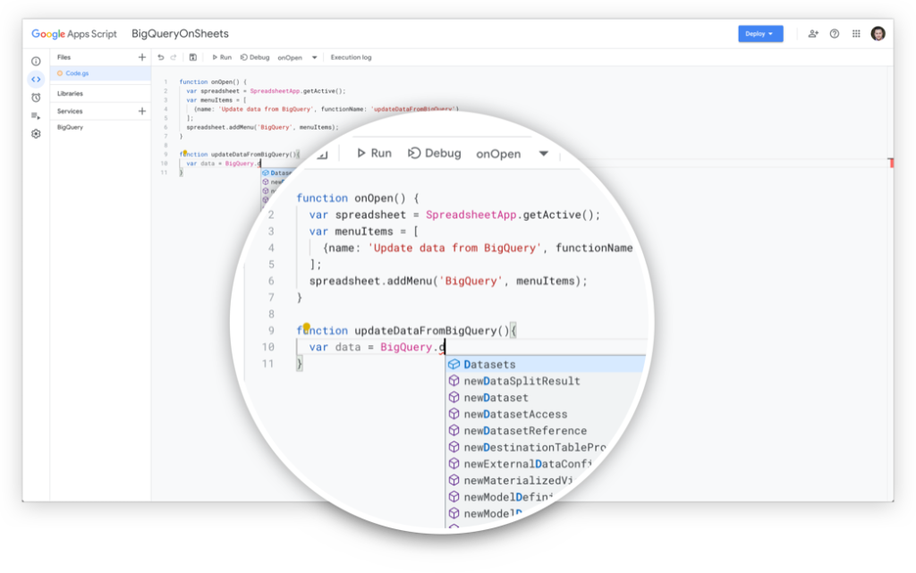Start debugging with the Debug button
Viewport: 916px width, 573px height.
254,57
